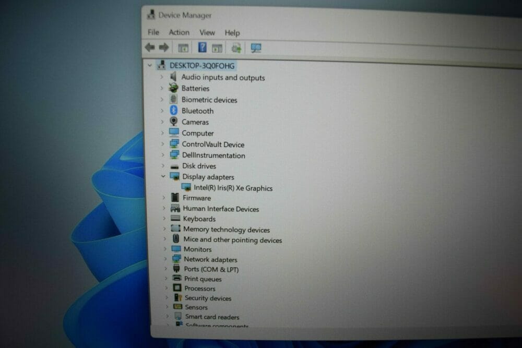Expand the Cameras category
522x348 pixels.
pyautogui.click(x=162, y=122)
